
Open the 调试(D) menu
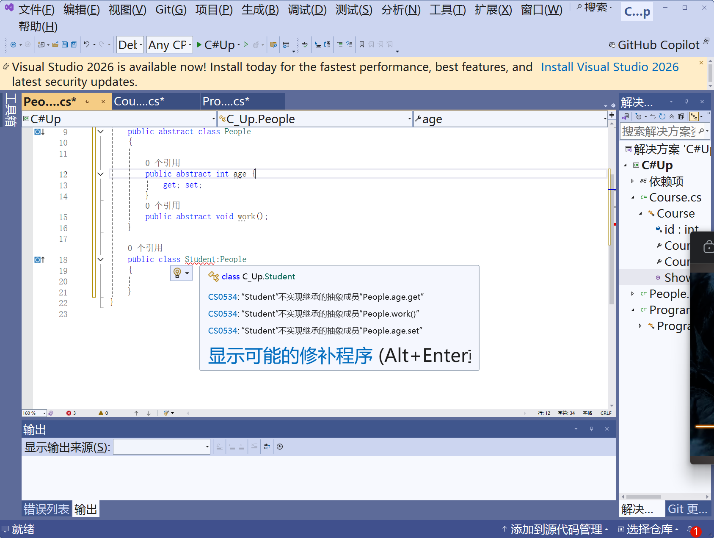307,9
